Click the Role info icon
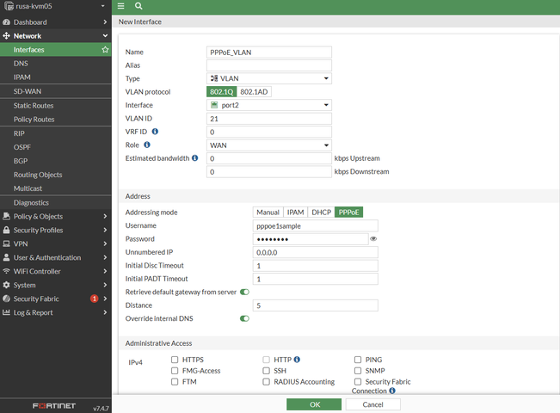Screen dimensions: 560x413 [x=147, y=145]
